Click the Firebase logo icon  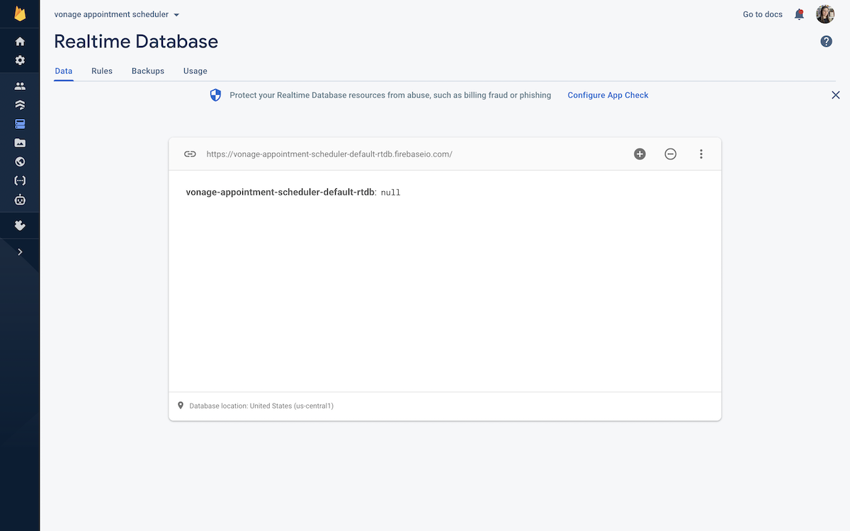click(20, 14)
